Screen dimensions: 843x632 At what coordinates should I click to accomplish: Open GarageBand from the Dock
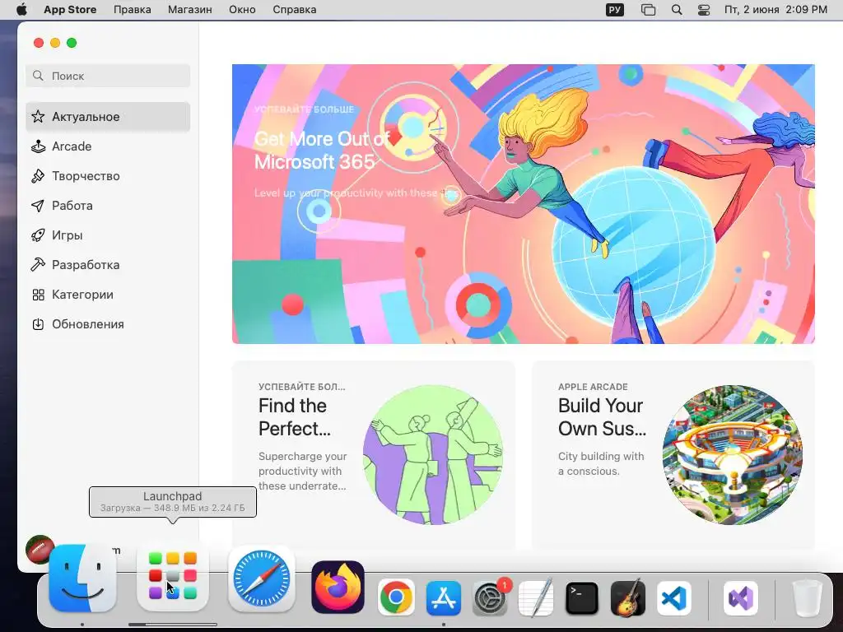tap(628, 597)
